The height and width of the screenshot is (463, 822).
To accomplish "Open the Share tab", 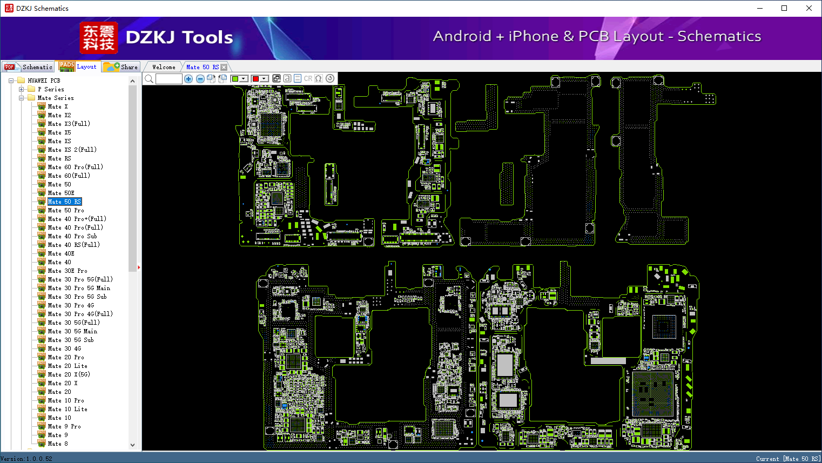I will click(121, 67).
